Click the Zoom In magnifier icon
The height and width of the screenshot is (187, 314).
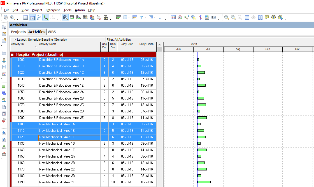coord(226,17)
